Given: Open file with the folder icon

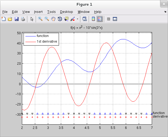Looking at the screenshot, I should tap(10, 19).
